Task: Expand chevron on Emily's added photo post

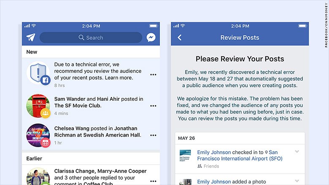Action: 297,181
